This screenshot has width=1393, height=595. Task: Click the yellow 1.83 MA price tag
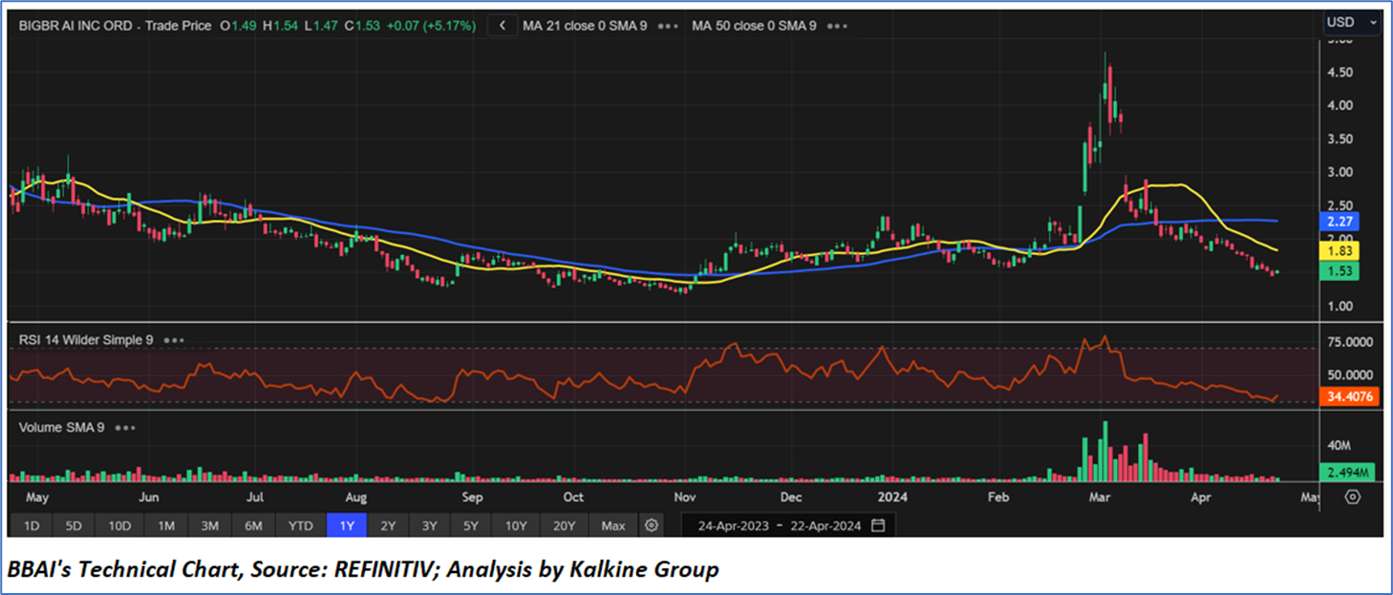pyautogui.click(x=1339, y=251)
